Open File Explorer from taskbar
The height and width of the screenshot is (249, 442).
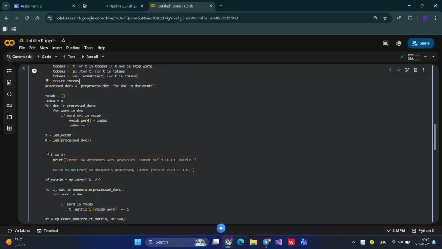[x=253, y=242]
